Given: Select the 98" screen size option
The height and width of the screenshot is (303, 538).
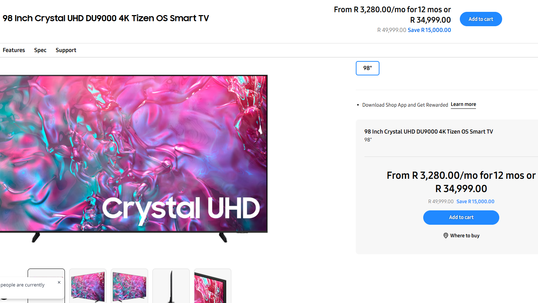Looking at the screenshot, I should pos(367,68).
